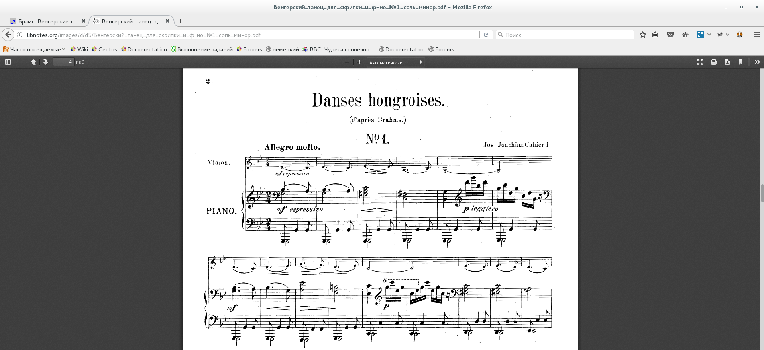Open the 'немецкий' bookmark
This screenshot has height=350, width=764.
point(282,49)
